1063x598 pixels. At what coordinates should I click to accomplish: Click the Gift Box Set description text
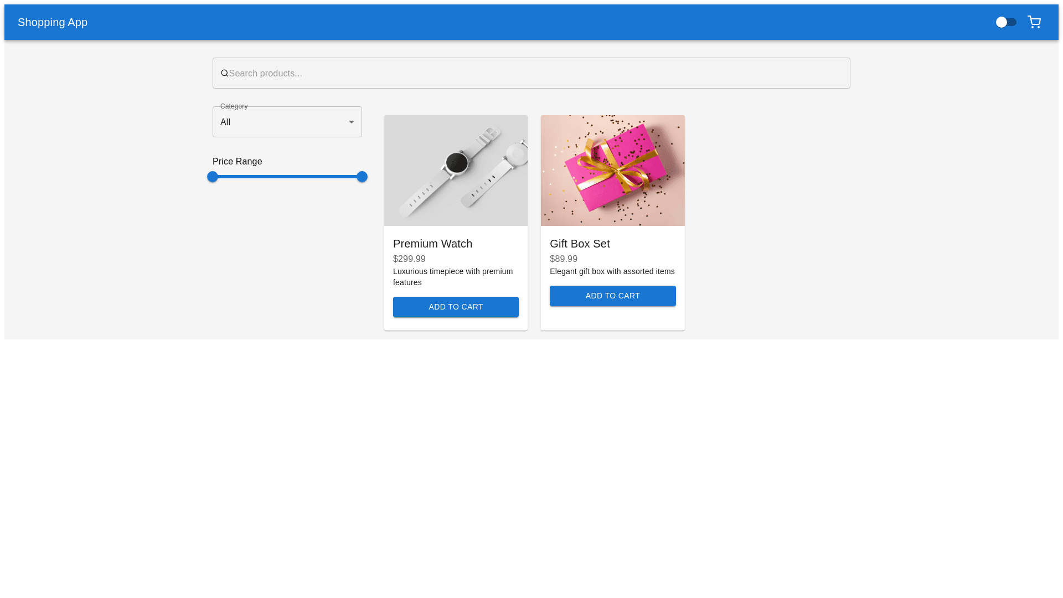[x=612, y=271]
